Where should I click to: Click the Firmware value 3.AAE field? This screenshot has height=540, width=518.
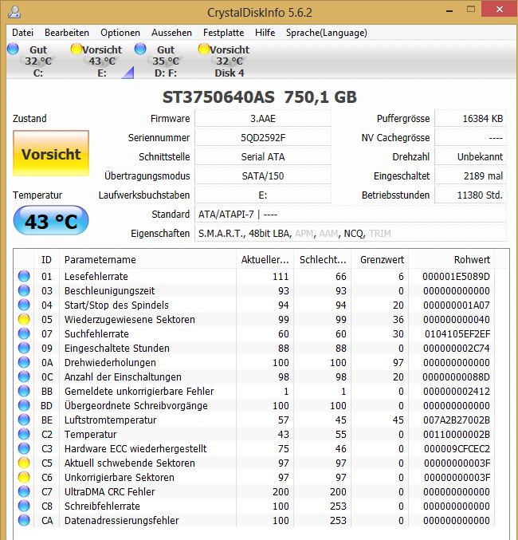coord(263,119)
